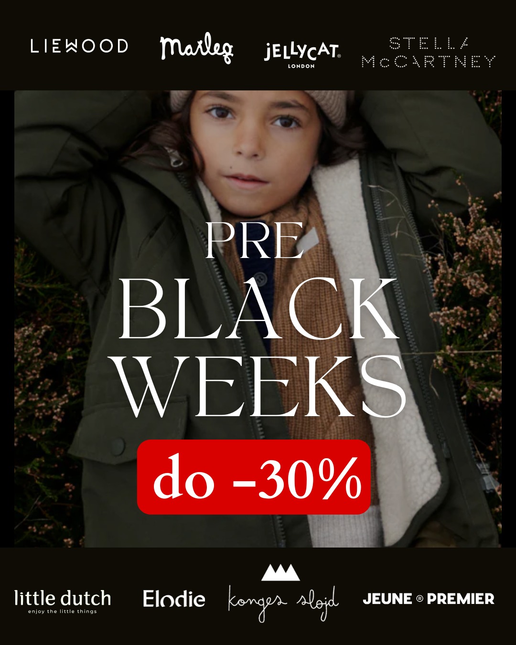Click the round button on jacket pocket
The height and width of the screenshot is (645, 516).
pos(118,447)
